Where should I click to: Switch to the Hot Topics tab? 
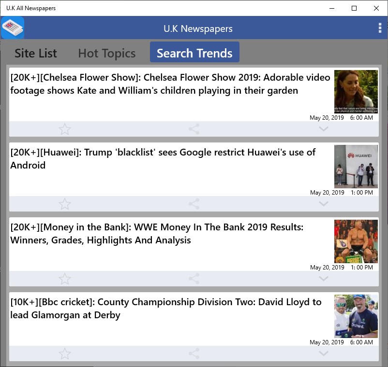point(107,53)
